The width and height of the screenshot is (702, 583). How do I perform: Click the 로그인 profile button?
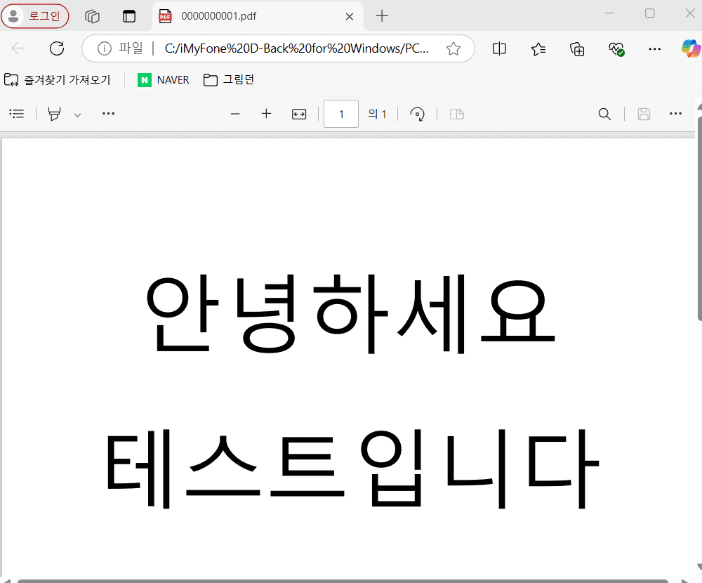tap(35, 15)
